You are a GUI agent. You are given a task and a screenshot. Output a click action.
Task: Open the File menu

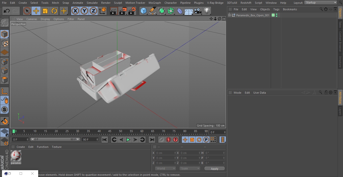pyautogui.click(x=4, y=3)
